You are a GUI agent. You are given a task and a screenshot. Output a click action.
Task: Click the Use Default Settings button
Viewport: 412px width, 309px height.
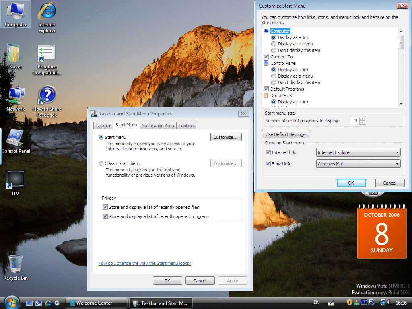pos(286,134)
